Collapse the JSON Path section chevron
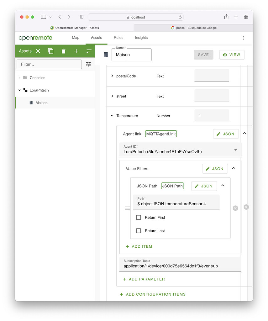Viewport: 268px width, 321px height. click(x=223, y=186)
